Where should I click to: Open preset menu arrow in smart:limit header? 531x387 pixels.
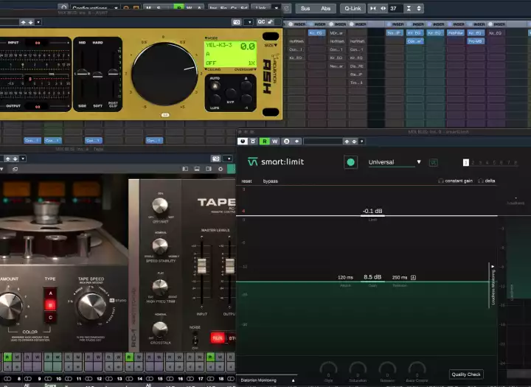click(361, 142)
